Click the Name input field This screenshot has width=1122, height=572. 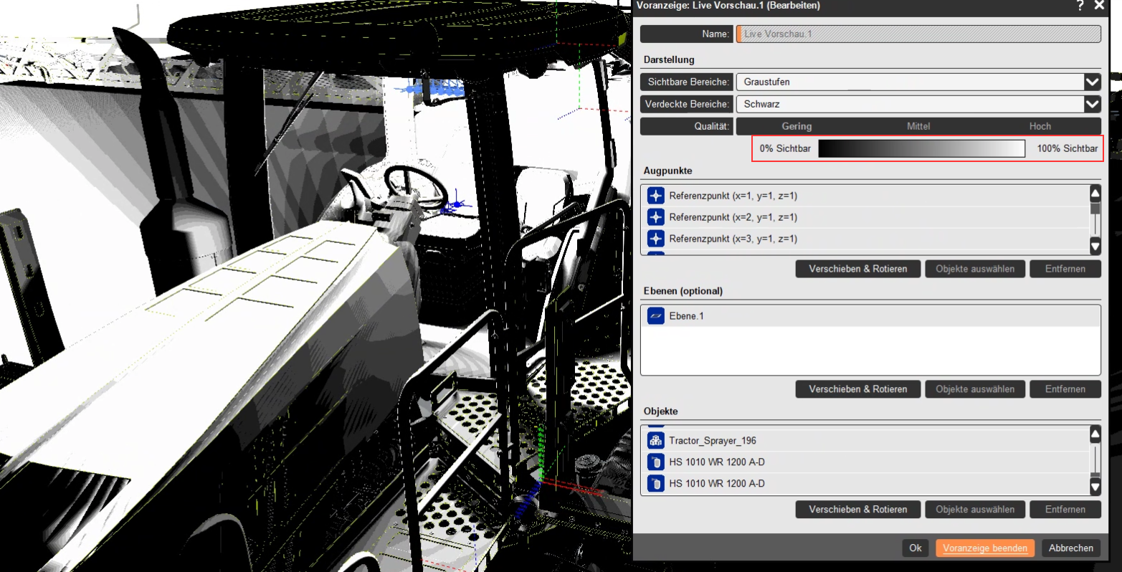pyautogui.click(x=918, y=34)
